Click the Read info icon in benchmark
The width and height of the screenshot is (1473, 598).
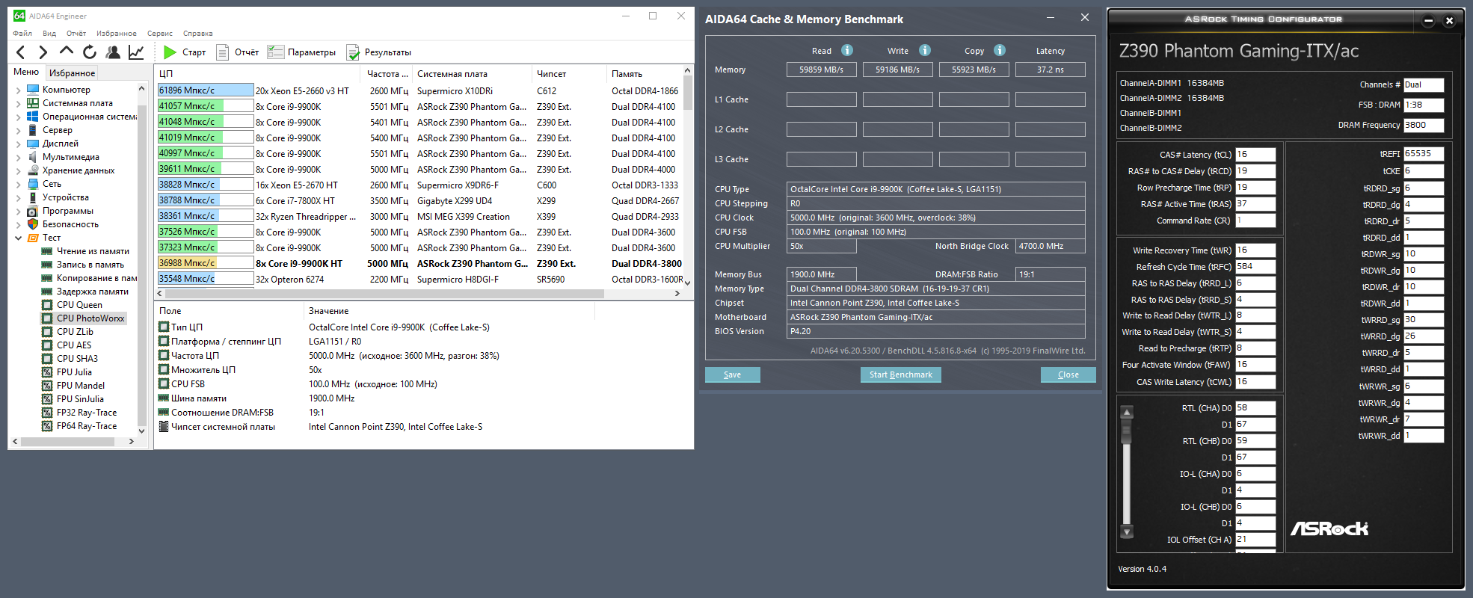[x=847, y=50]
